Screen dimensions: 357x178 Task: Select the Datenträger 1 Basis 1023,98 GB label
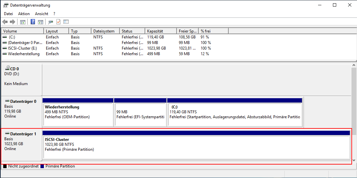[x=22, y=145]
